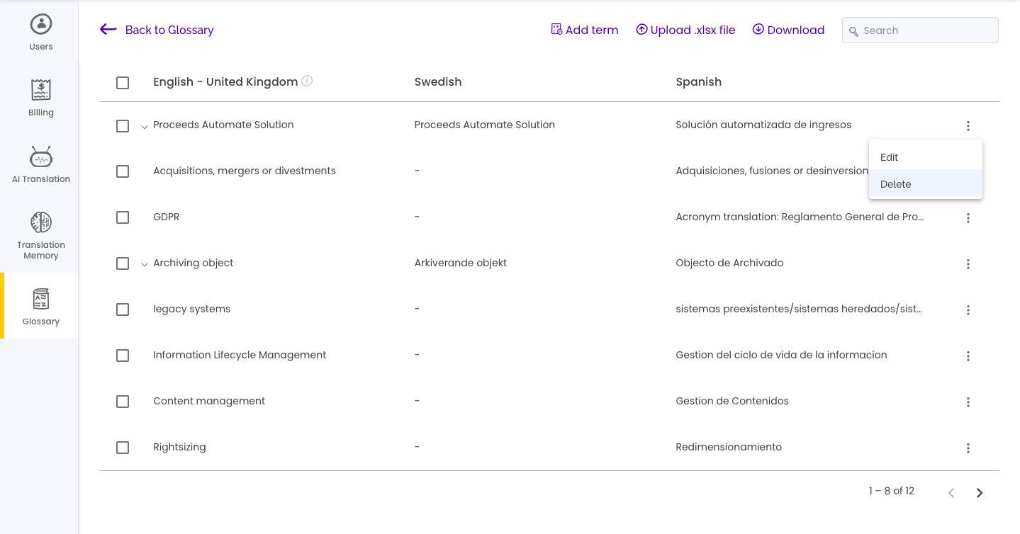Image resolution: width=1020 pixels, height=534 pixels.
Task: Click Spanish text Solución automatizada de ingresos
Action: pos(763,125)
